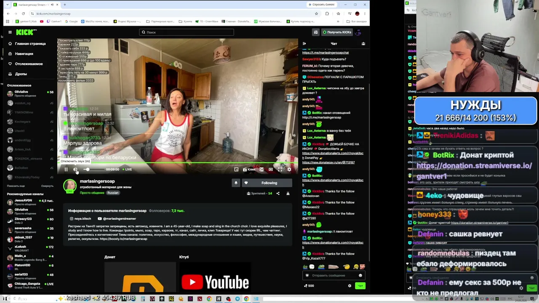Open the dashboard icon beside Получить KICKs
Image resolution: width=539 pixels, height=303 pixels.
point(315,32)
